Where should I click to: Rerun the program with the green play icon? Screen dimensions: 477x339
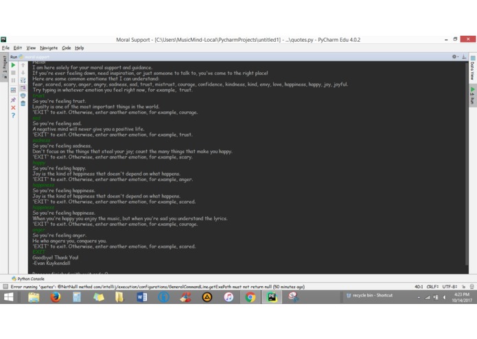tap(13, 65)
